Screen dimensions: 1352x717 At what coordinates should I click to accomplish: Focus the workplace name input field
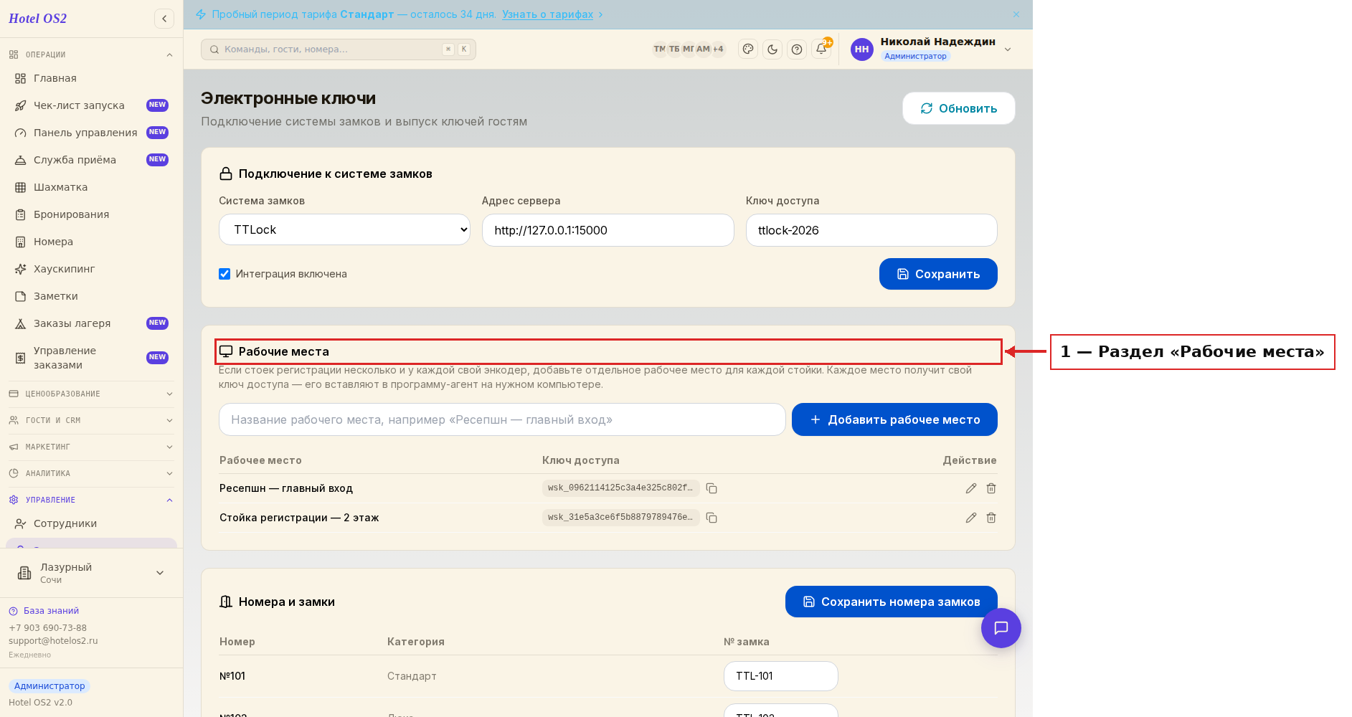[x=502, y=419]
